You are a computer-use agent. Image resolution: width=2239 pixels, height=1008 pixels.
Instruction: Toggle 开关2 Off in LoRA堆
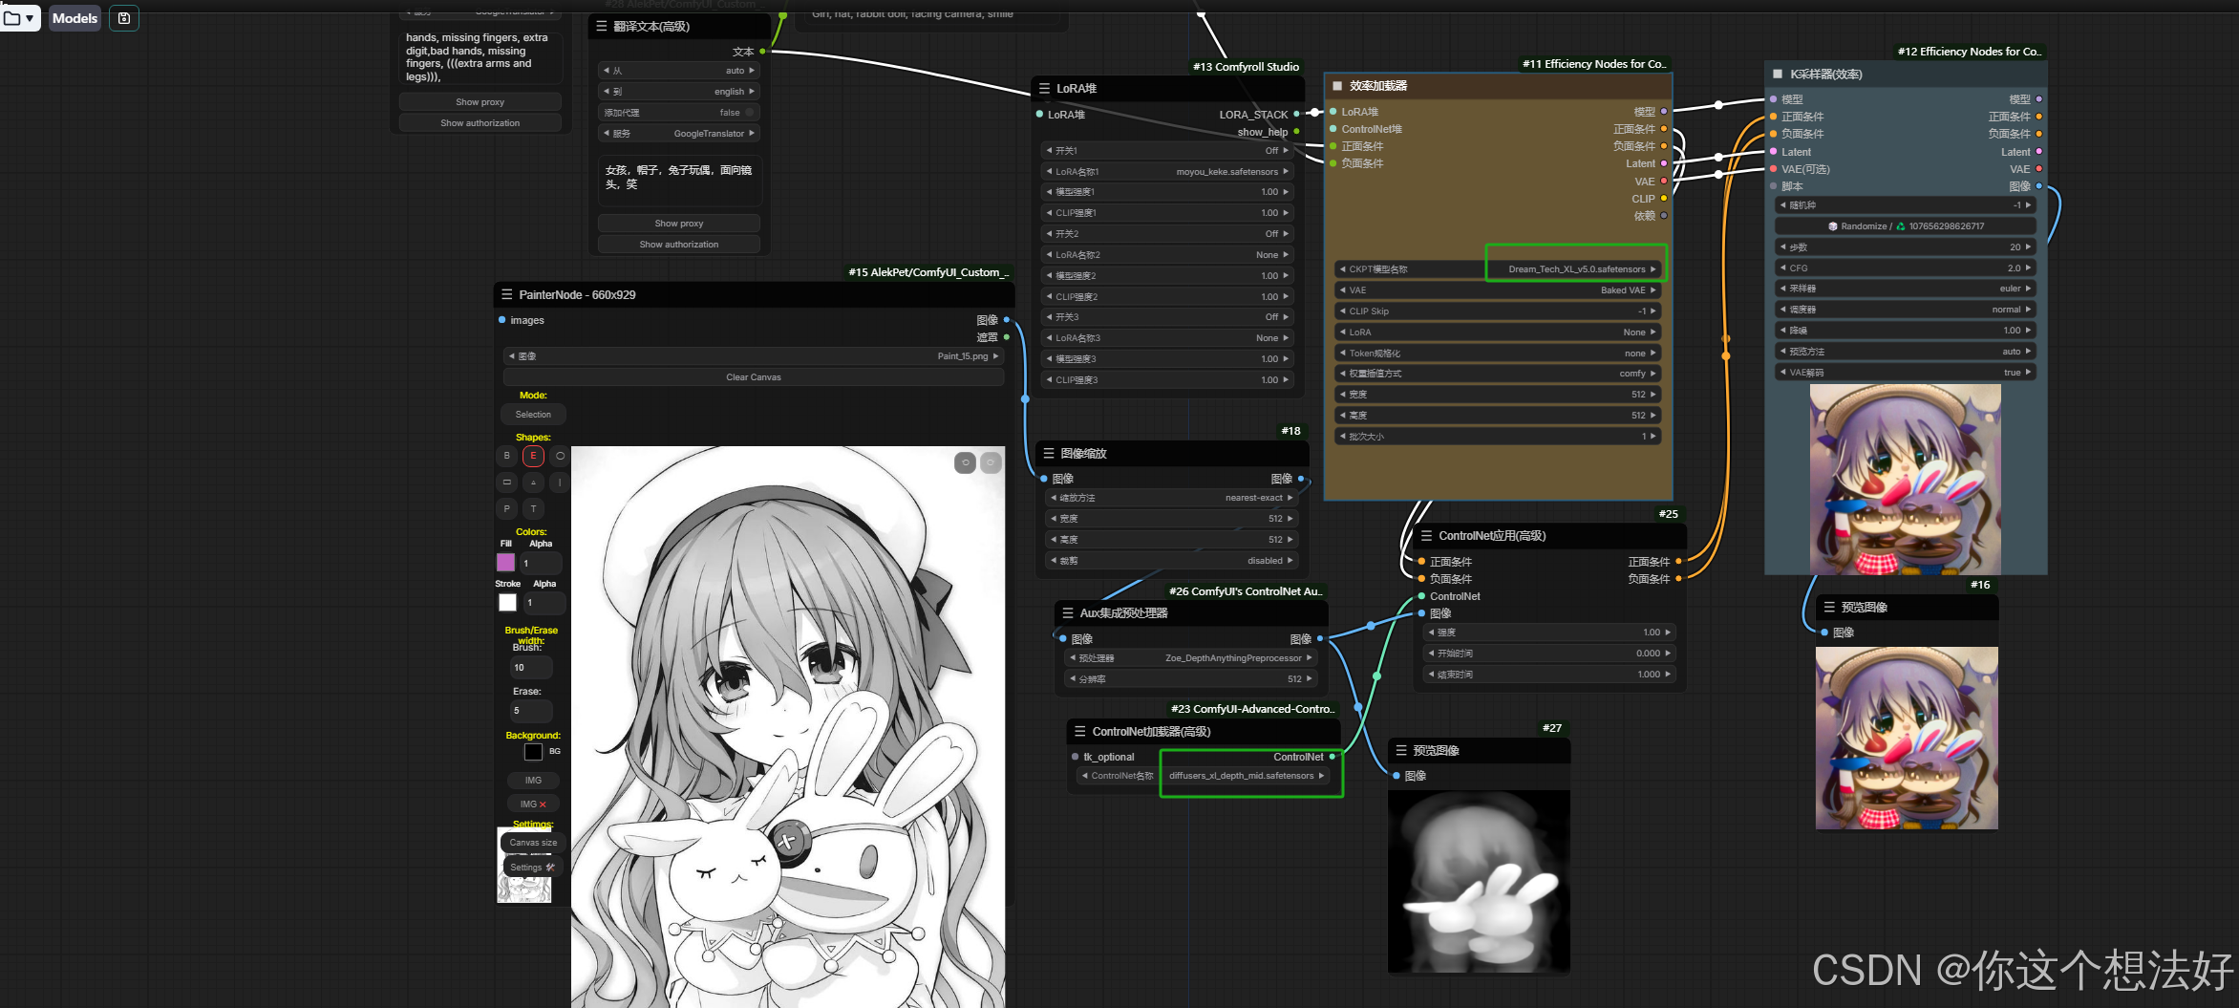click(1167, 233)
